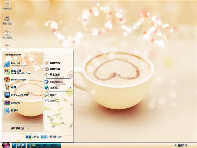Screen dimensions: 197x148
Task: Launch Internet Explorer from Quick Launch
Action: pos(14,145)
